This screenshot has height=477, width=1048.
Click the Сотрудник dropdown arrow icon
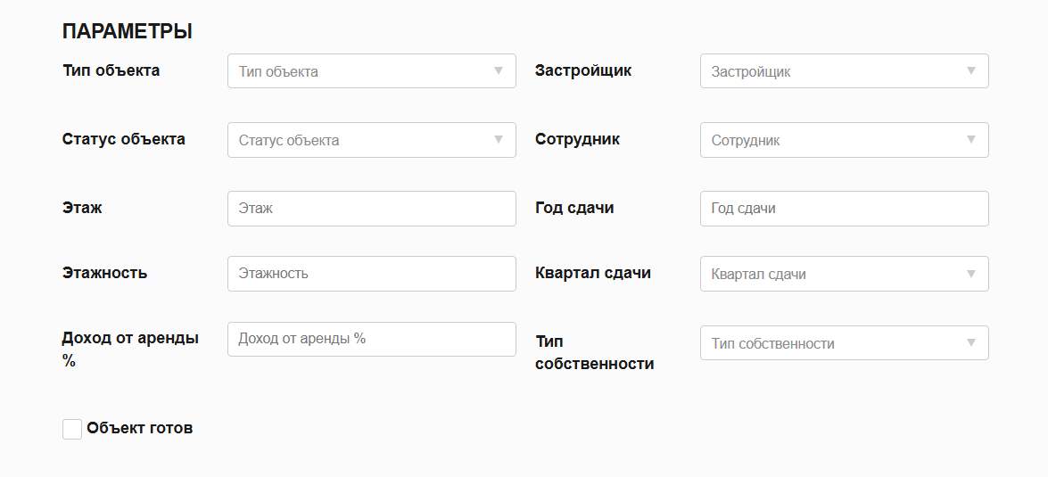pyautogui.click(x=971, y=140)
